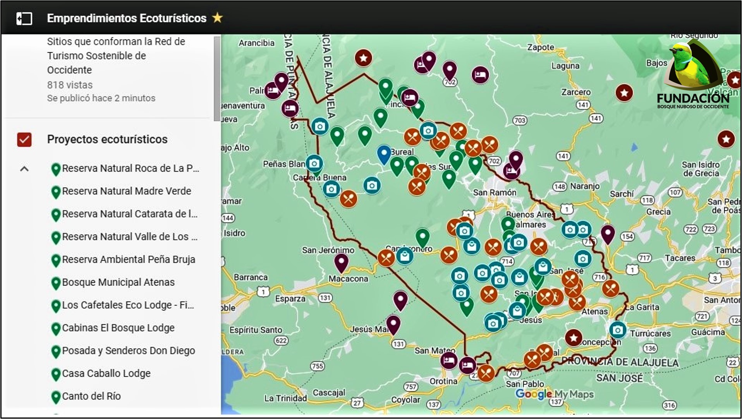742x419 pixels.
Task: Select Bosque Municipal Atenas in list
Action: click(118, 282)
